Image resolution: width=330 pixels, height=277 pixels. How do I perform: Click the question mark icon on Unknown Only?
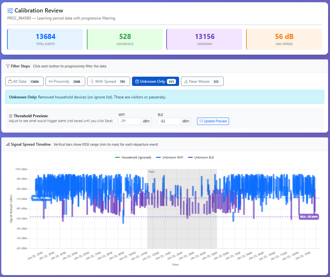(x=136, y=81)
